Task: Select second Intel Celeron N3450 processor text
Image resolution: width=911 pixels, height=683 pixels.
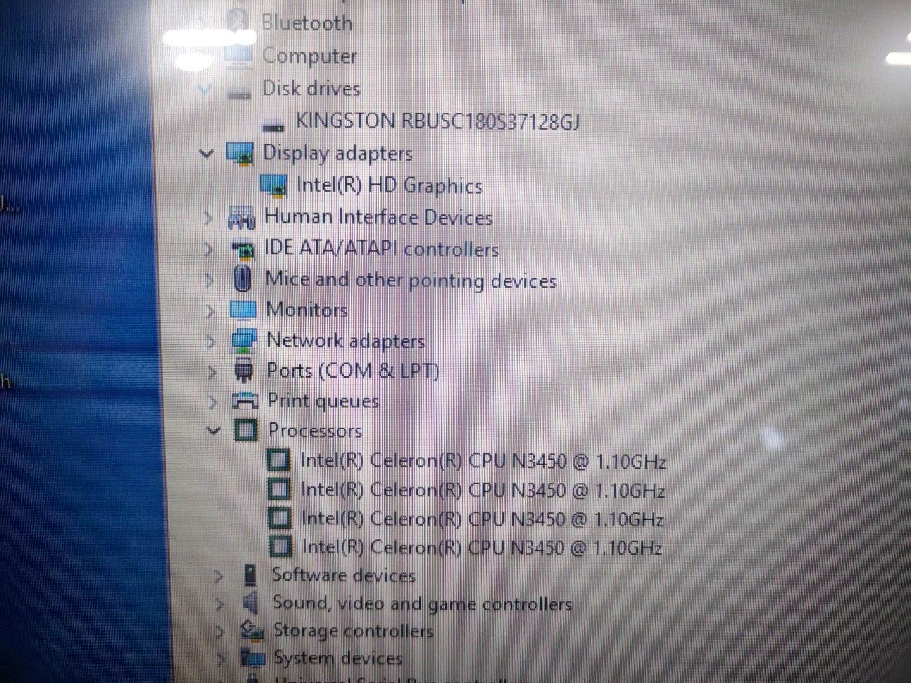Action: click(x=483, y=490)
